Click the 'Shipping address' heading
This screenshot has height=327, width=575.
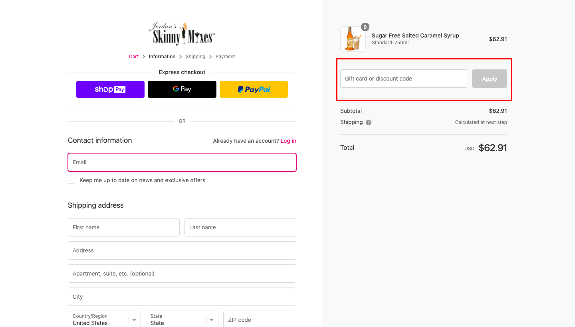(x=96, y=205)
